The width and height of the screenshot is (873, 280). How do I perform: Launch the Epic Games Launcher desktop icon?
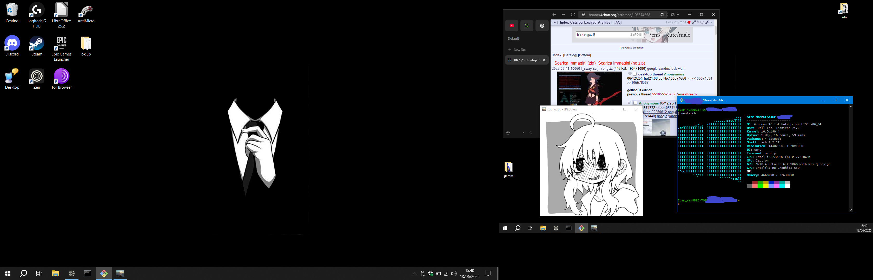pos(61,48)
